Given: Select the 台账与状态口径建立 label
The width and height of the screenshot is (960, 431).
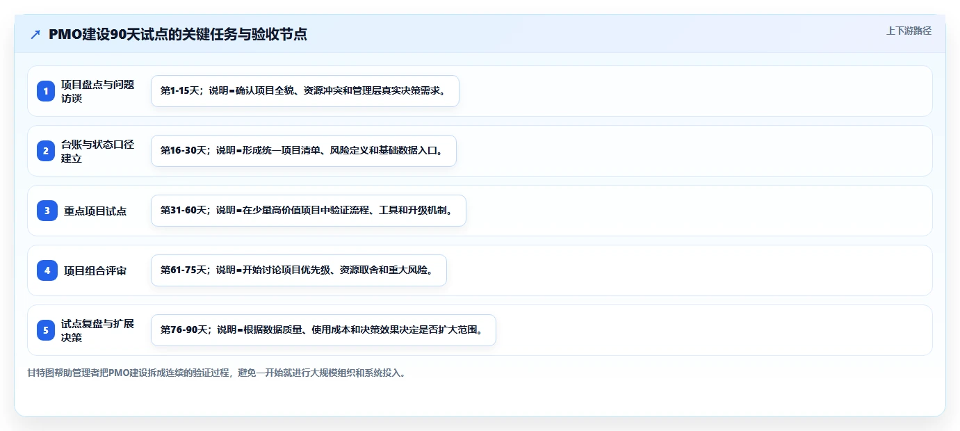Looking at the screenshot, I should click(97, 151).
